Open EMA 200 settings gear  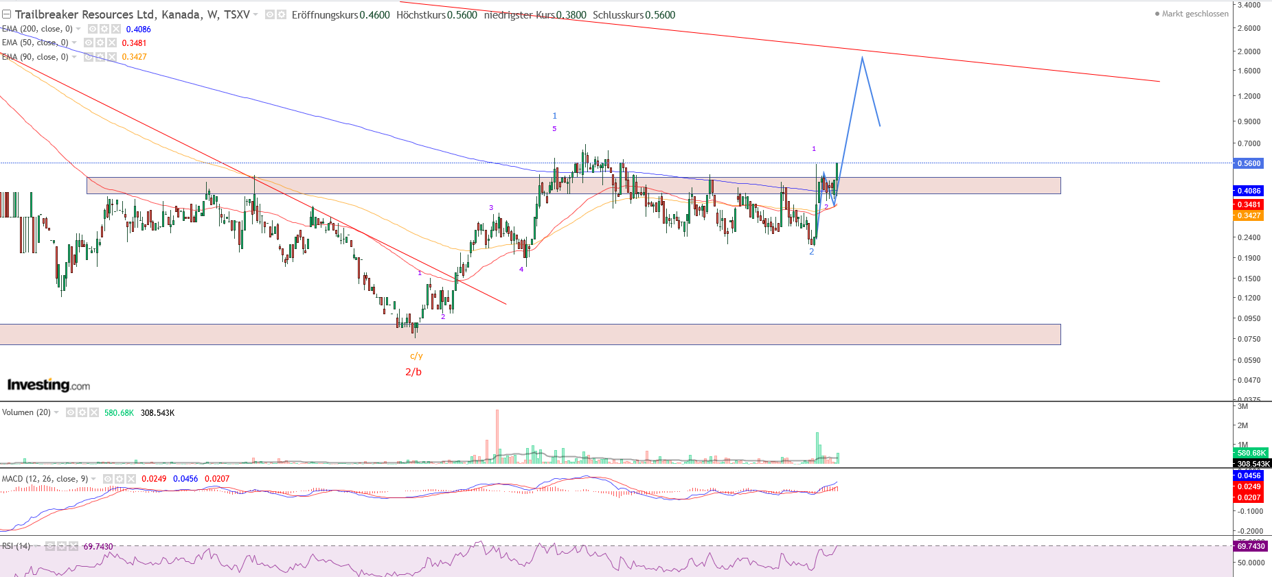[x=104, y=29]
